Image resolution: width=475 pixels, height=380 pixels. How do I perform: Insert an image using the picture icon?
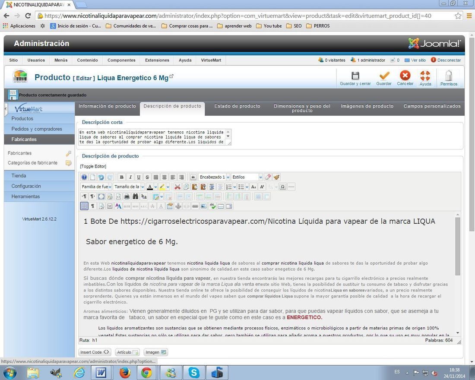pyautogui.click(x=203, y=206)
